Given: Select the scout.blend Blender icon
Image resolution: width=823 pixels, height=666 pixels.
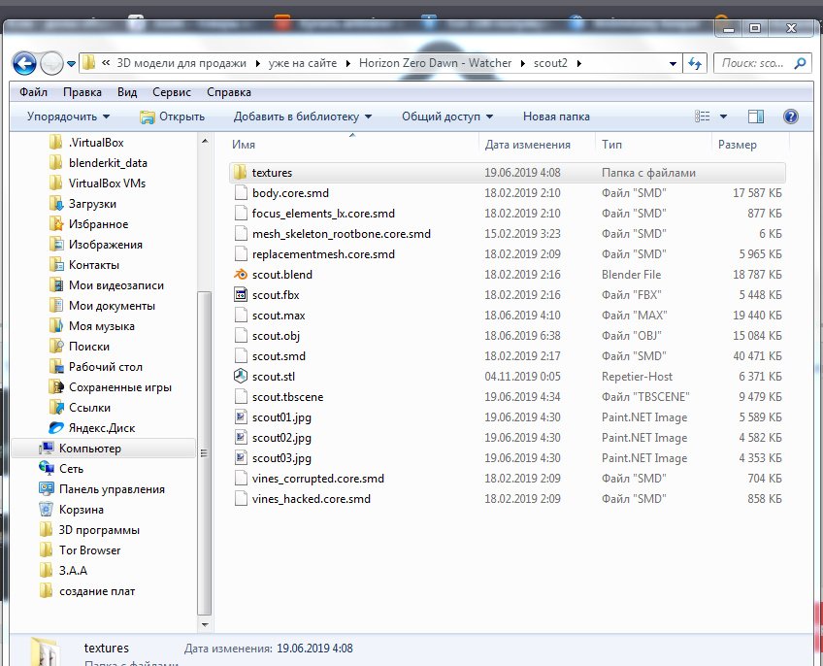Looking at the screenshot, I should click(x=241, y=274).
